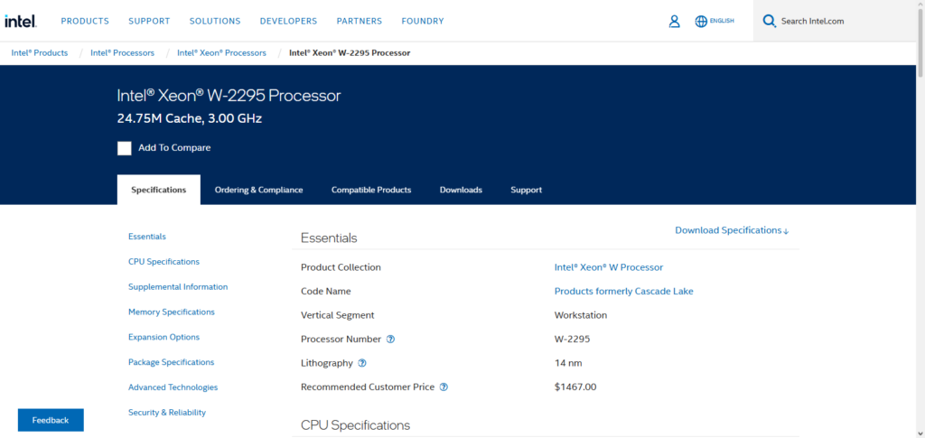Jump to Advanced Technologies section

[173, 387]
